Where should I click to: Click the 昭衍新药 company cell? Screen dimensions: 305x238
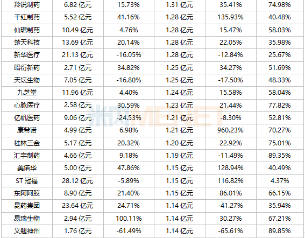click(x=27, y=68)
